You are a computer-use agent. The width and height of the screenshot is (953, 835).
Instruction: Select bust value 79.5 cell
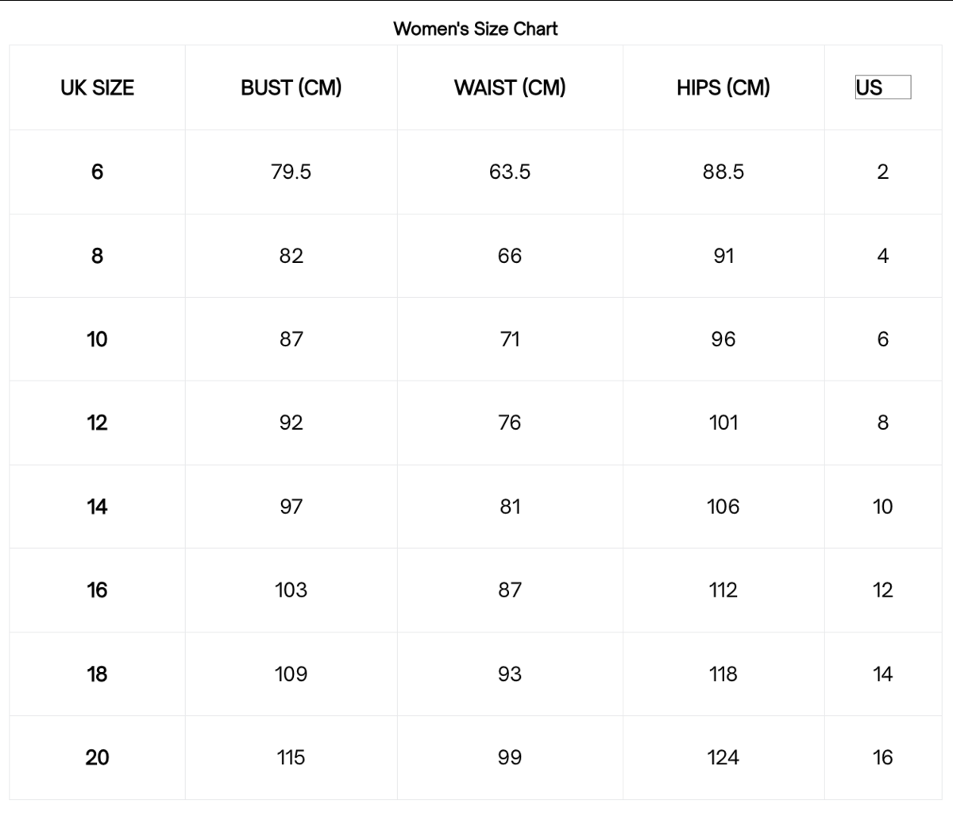(x=291, y=172)
